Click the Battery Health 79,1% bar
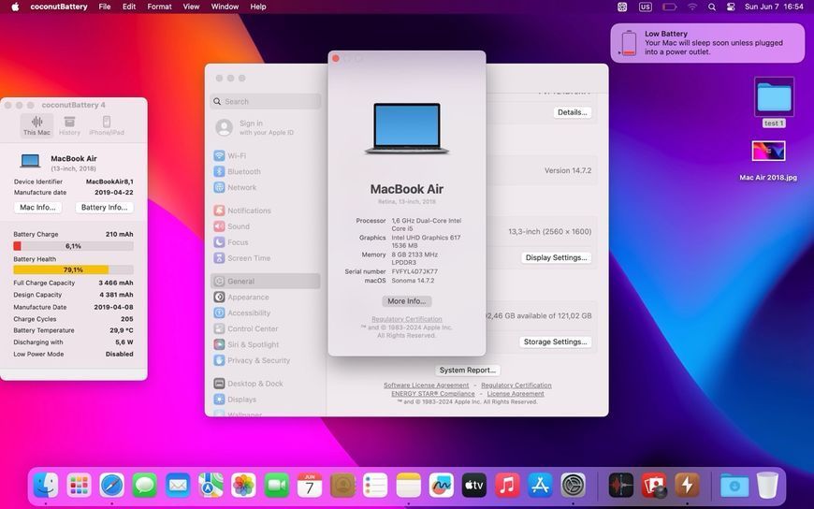The height and width of the screenshot is (509, 814). pos(73,269)
